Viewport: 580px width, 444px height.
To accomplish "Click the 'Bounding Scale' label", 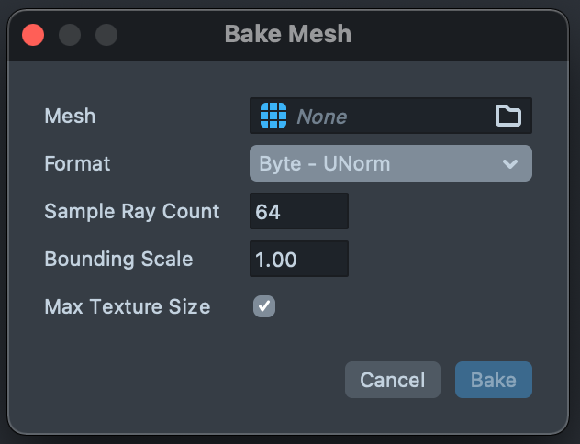I will click(x=118, y=259).
